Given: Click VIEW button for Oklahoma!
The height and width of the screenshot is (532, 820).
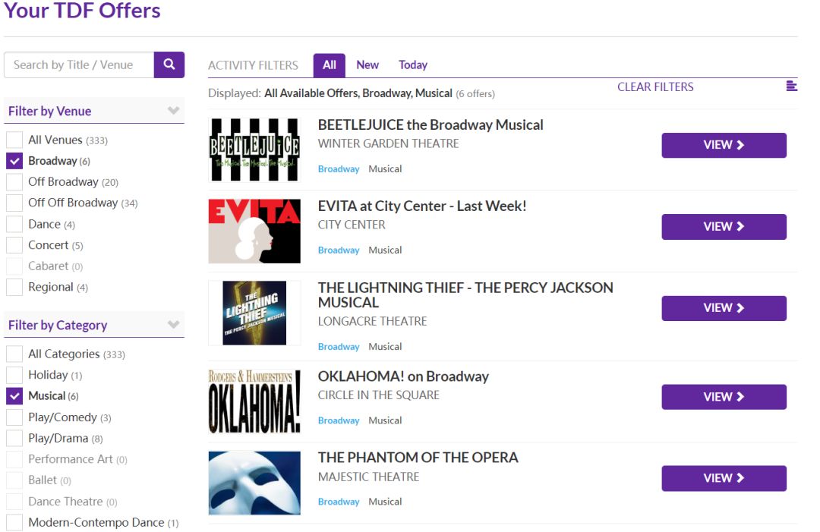Looking at the screenshot, I should (x=724, y=397).
